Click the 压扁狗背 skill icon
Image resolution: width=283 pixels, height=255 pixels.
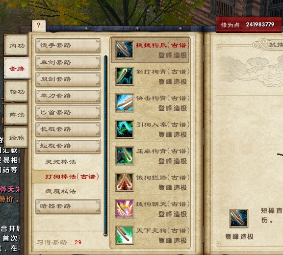coord(125,155)
